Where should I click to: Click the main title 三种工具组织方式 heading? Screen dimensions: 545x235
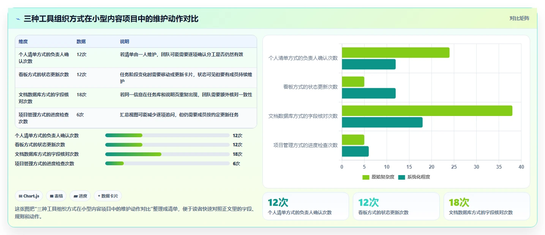point(111,19)
